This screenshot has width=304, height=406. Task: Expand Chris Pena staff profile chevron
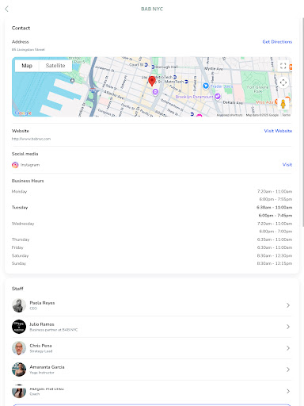click(288, 348)
